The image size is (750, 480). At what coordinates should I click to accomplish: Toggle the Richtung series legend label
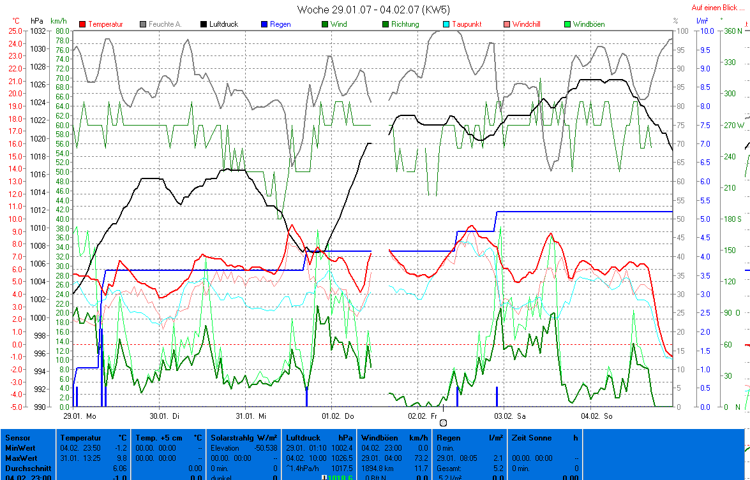point(405,24)
